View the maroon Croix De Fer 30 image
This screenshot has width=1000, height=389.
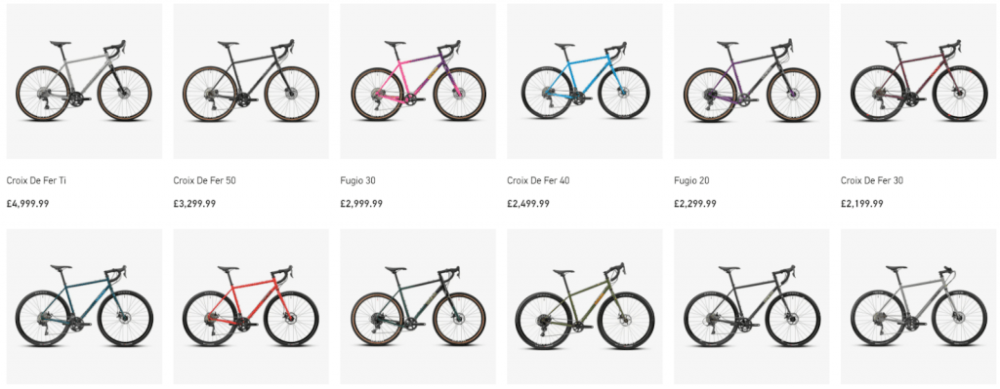pyautogui.click(x=918, y=81)
